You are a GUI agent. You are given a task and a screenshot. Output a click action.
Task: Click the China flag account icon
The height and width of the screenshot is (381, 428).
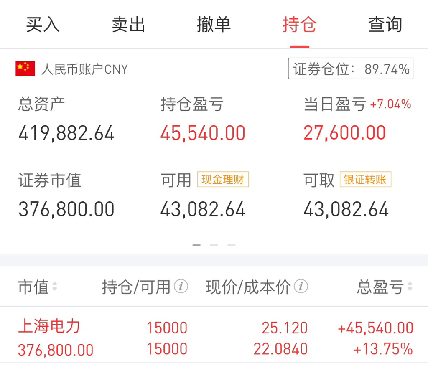pos(25,69)
